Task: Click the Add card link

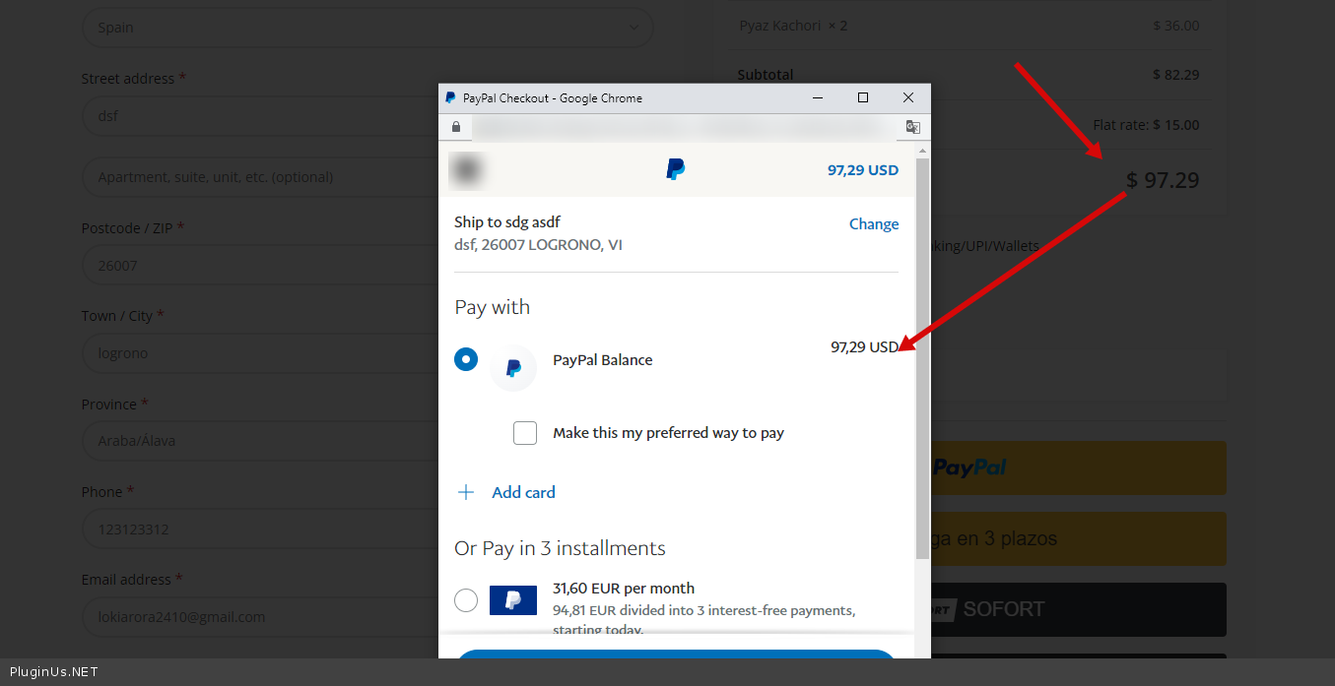Action: tap(523, 492)
